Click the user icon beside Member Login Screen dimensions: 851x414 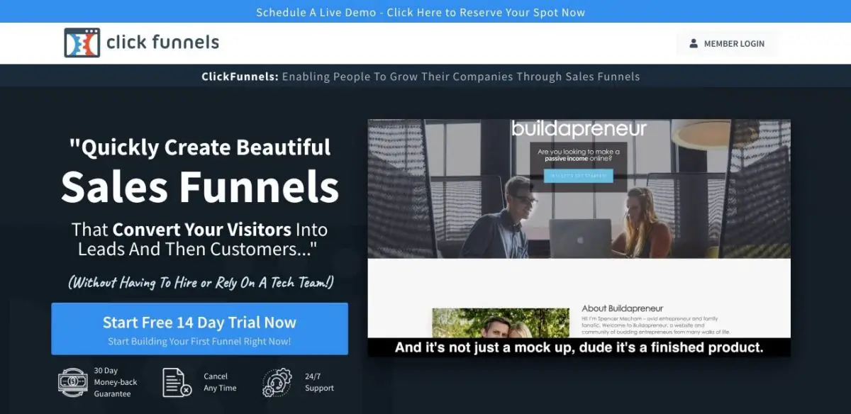pyautogui.click(x=694, y=43)
